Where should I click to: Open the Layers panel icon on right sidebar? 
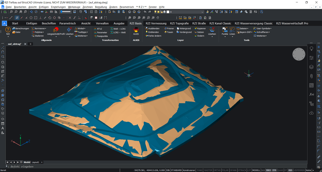(311, 67)
